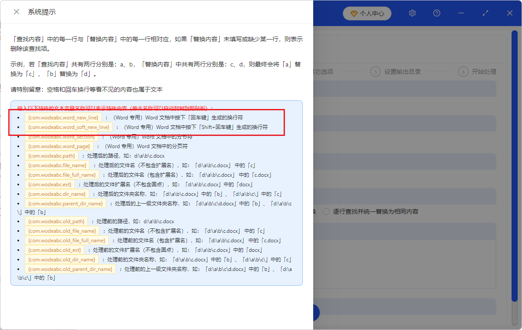Copy the {com.wodeabc.word_new_line} variable
Screen dimensions: 522x330
tap(64, 117)
